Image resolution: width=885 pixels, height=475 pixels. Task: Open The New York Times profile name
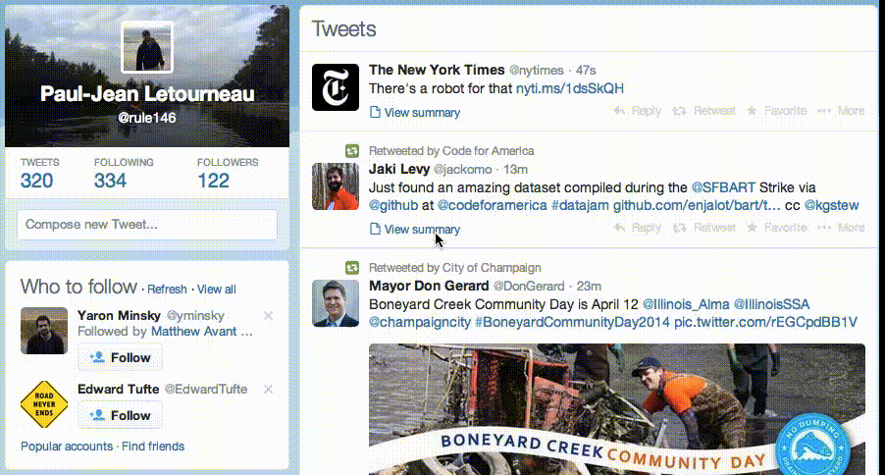pyautogui.click(x=437, y=70)
